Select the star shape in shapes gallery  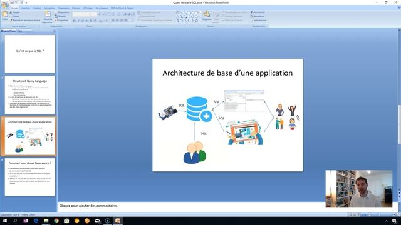pos(196,20)
